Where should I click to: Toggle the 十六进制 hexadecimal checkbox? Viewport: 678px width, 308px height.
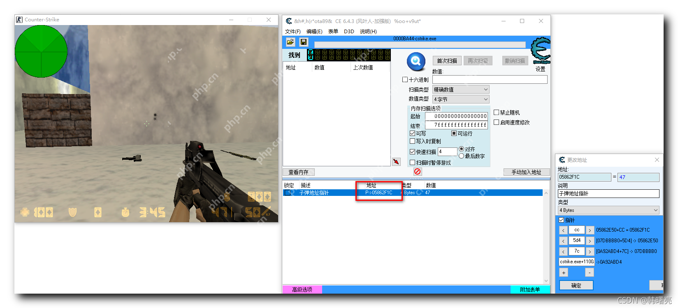tap(405, 80)
